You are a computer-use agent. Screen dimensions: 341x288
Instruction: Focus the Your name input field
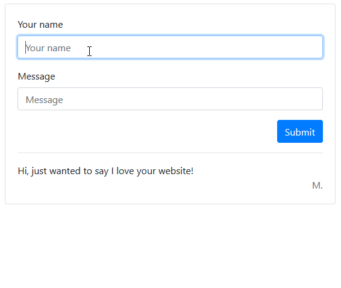(170, 47)
